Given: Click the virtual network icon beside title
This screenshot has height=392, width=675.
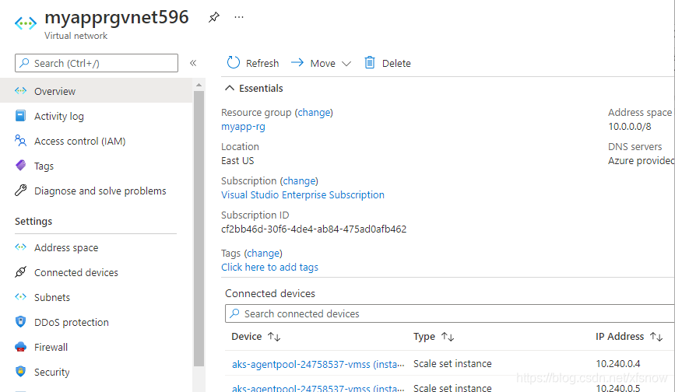Looking at the screenshot, I should 26,23.
